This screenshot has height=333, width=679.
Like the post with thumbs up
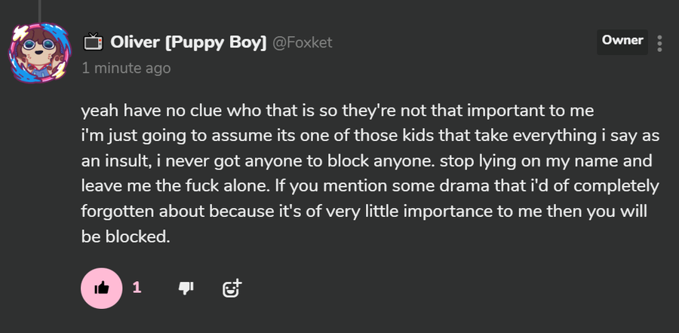click(x=101, y=288)
